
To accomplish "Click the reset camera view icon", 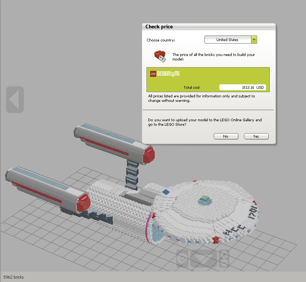I will point(182,258).
